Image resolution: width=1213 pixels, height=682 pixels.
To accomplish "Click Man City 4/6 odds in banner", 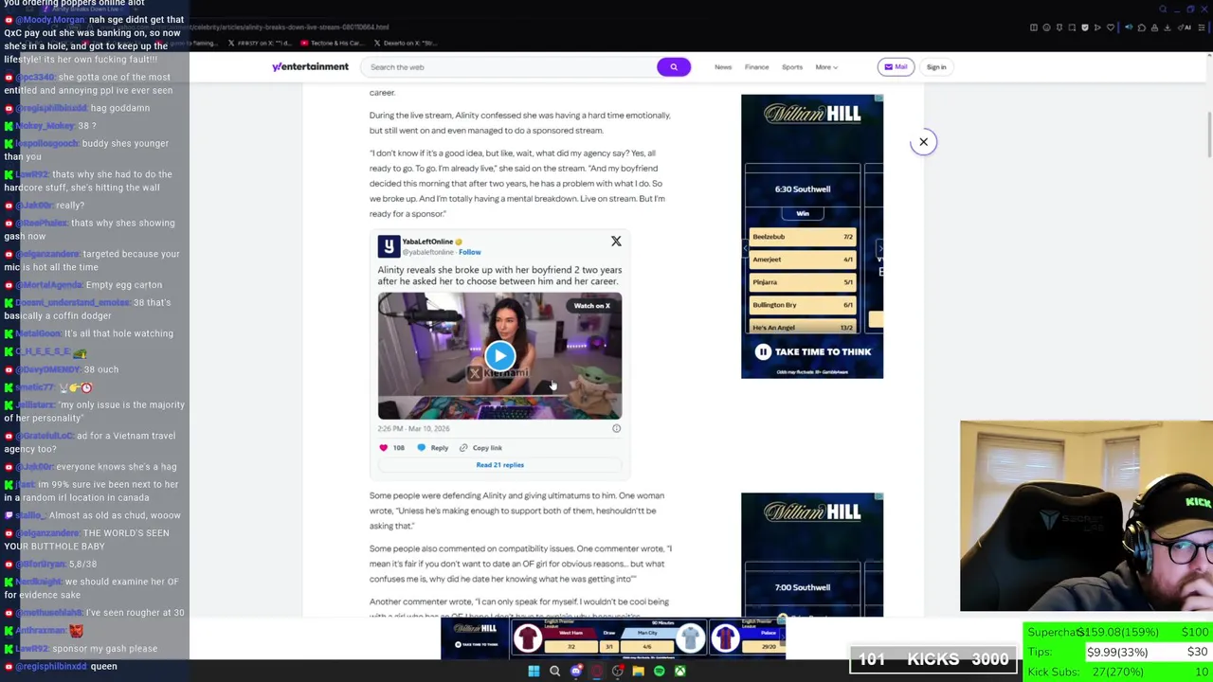I will coord(646,647).
